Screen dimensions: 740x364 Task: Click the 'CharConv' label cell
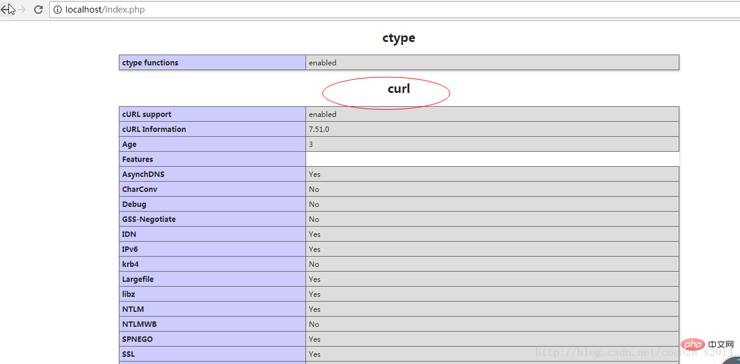tap(212, 189)
